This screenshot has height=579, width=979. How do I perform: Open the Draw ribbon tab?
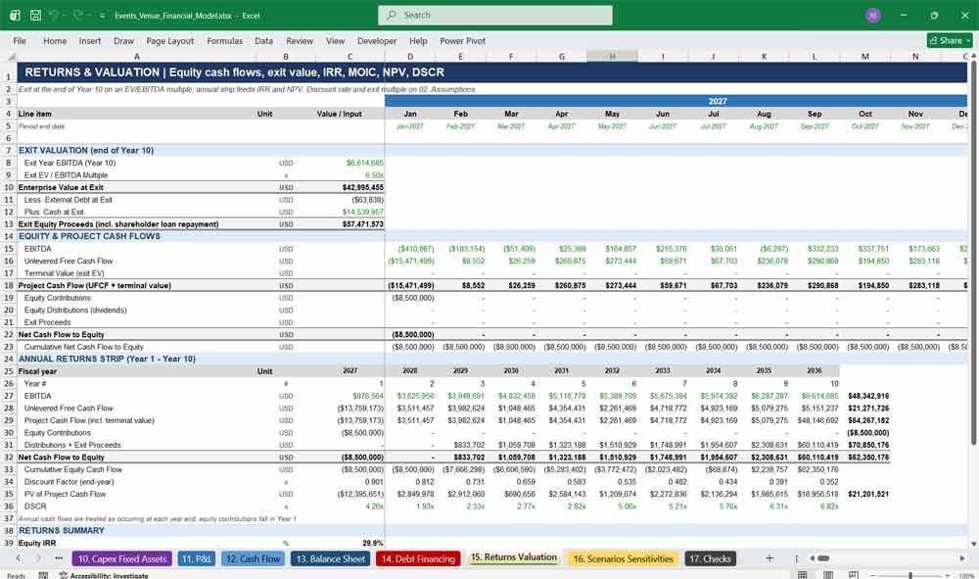coord(123,40)
